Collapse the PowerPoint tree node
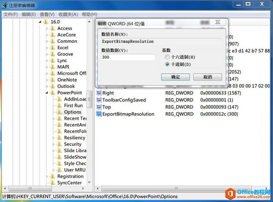 pos(47,93)
